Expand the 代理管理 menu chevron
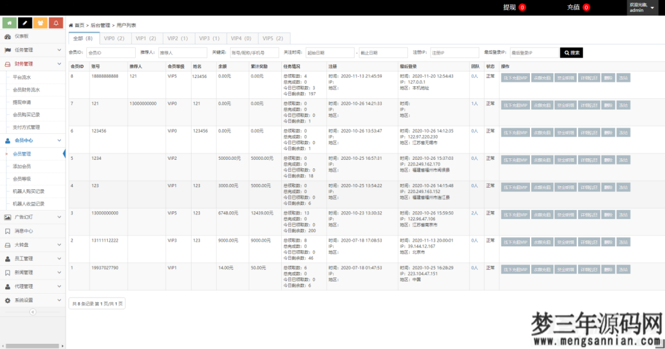The height and width of the screenshot is (349, 665). tap(59, 287)
